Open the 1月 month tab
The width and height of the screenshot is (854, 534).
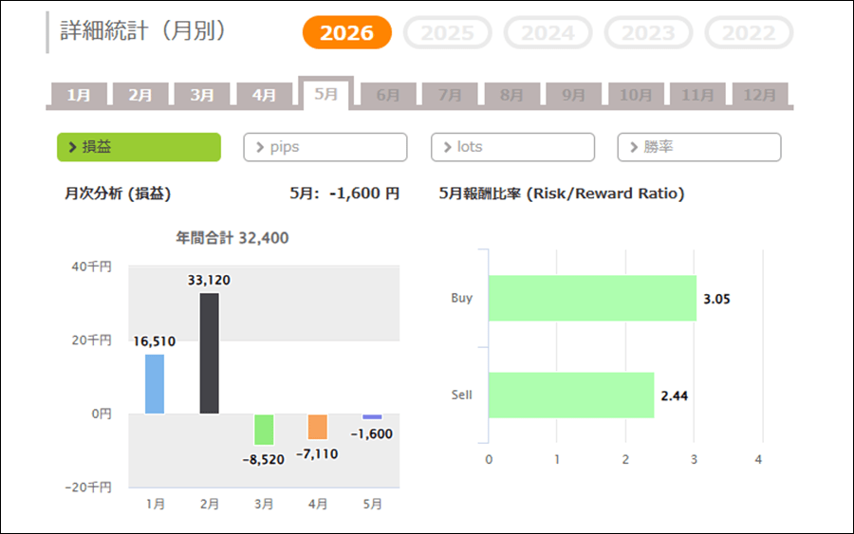pyautogui.click(x=79, y=95)
